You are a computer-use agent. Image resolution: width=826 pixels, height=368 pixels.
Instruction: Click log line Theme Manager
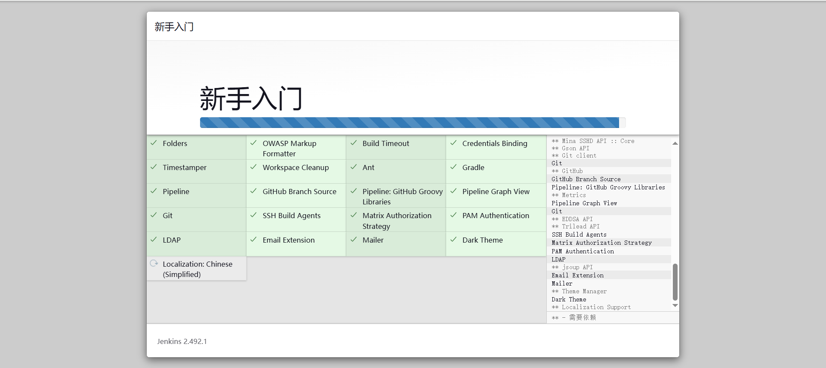(x=579, y=291)
